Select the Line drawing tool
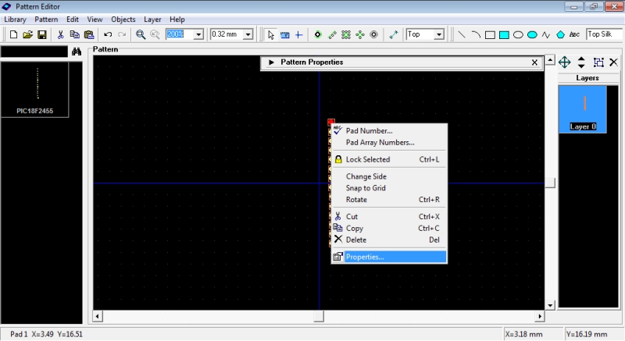 pyautogui.click(x=462, y=34)
